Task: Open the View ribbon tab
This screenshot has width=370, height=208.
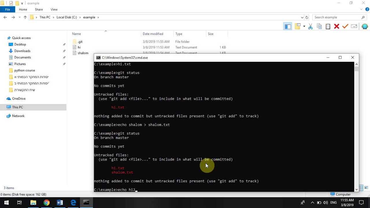Action: pyautogui.click(x=54, y=10)
